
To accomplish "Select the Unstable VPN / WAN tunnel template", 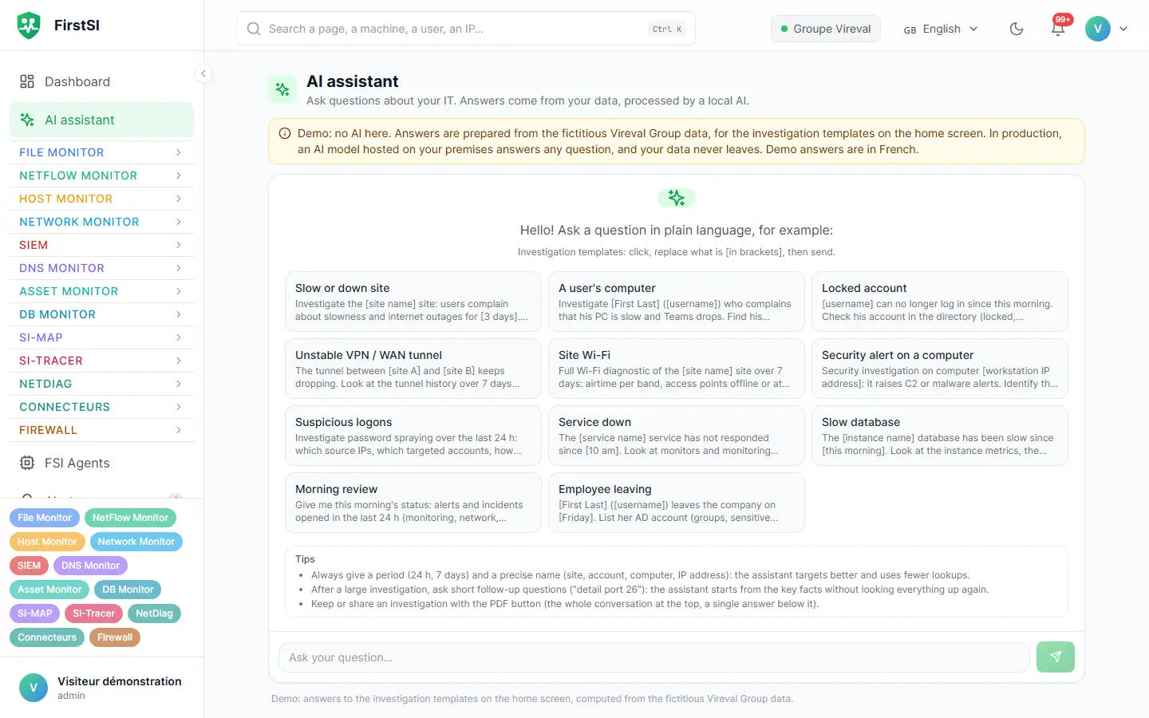I will coord(413,369).
